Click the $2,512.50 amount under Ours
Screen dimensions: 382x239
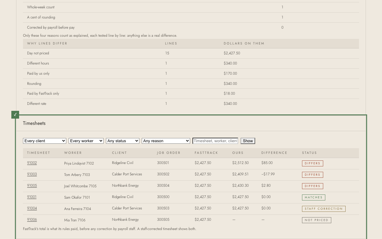click(241, 163)
